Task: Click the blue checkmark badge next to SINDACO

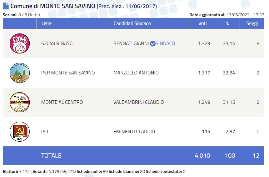Action: click(x=152, y=43)
